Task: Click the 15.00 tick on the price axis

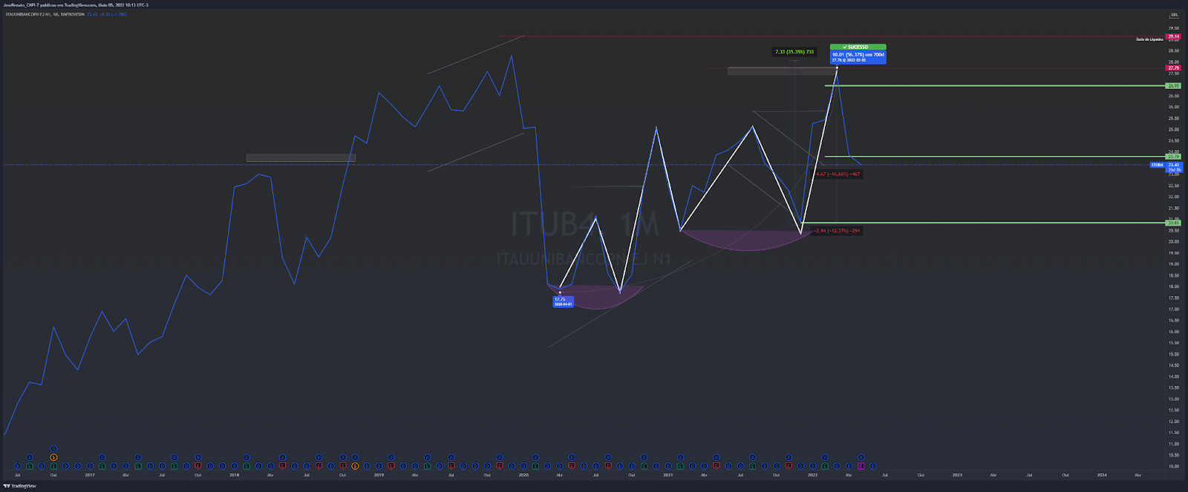Action: point(1173,354)
